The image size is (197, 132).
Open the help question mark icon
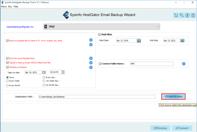187,15
